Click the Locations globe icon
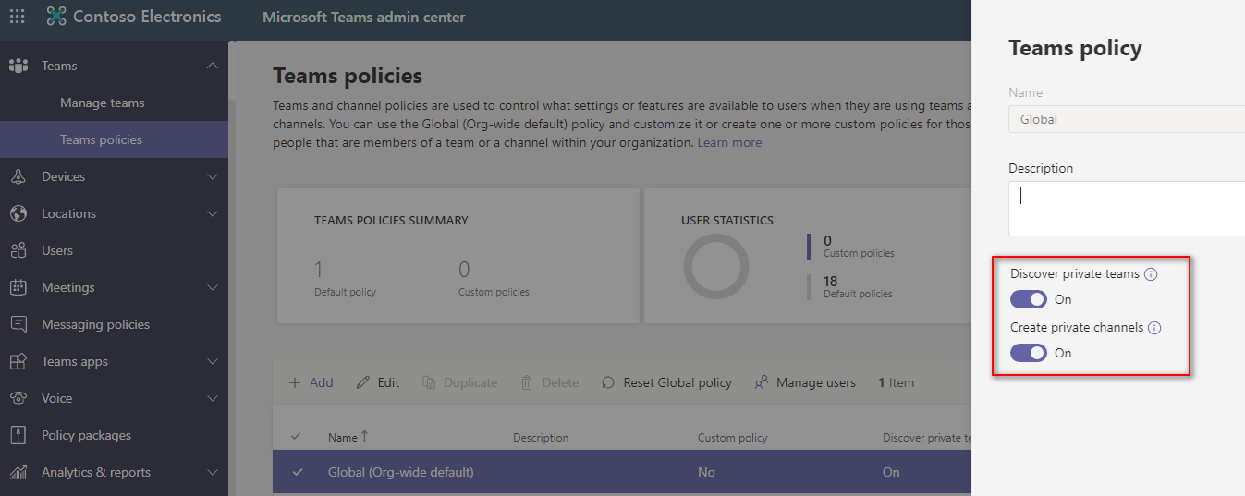 pyautogui.click(x=18, y=213)
